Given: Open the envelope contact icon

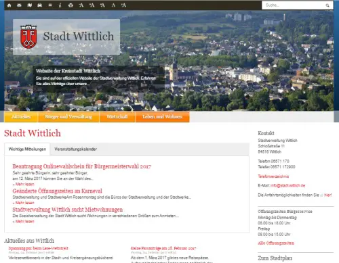Looking at the screenshot, I should (x=19, y=5).
